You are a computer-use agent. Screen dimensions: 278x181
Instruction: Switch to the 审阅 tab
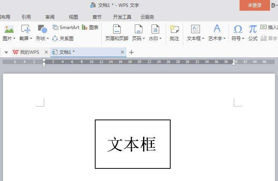50,17
